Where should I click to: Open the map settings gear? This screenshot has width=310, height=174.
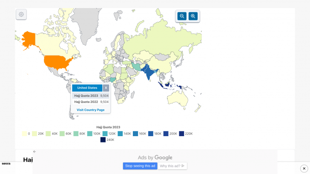(x=21, y=14)
